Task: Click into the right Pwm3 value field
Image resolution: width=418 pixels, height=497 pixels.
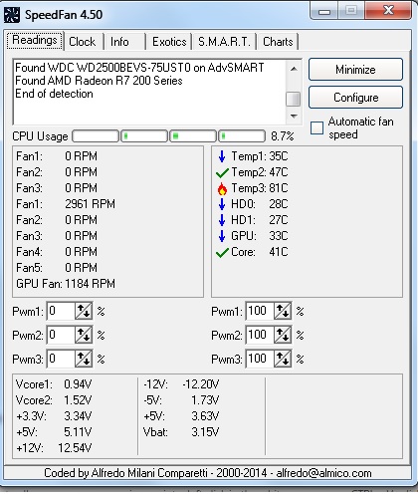Action: point(260,359)
